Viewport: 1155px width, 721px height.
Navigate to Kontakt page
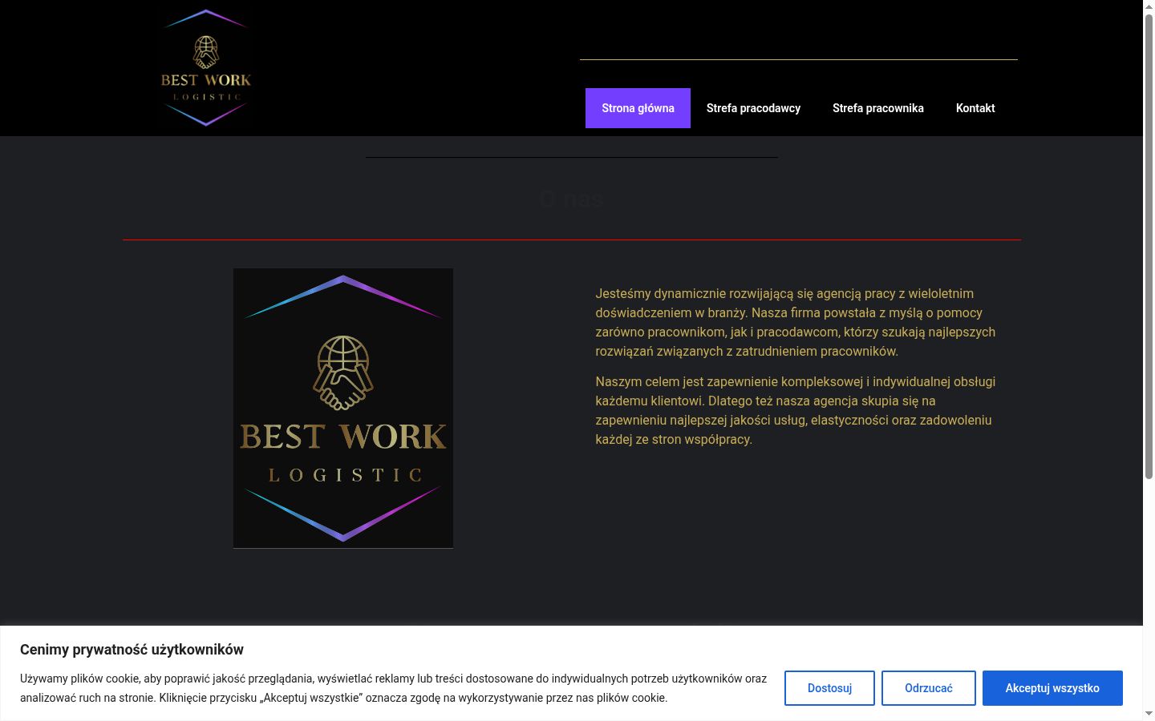[975, 108]
